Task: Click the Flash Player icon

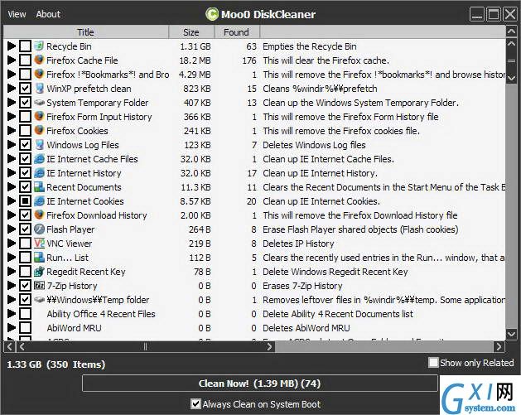Action: pos(39,229)
